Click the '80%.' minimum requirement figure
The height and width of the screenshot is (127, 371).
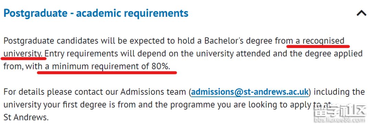161,66
